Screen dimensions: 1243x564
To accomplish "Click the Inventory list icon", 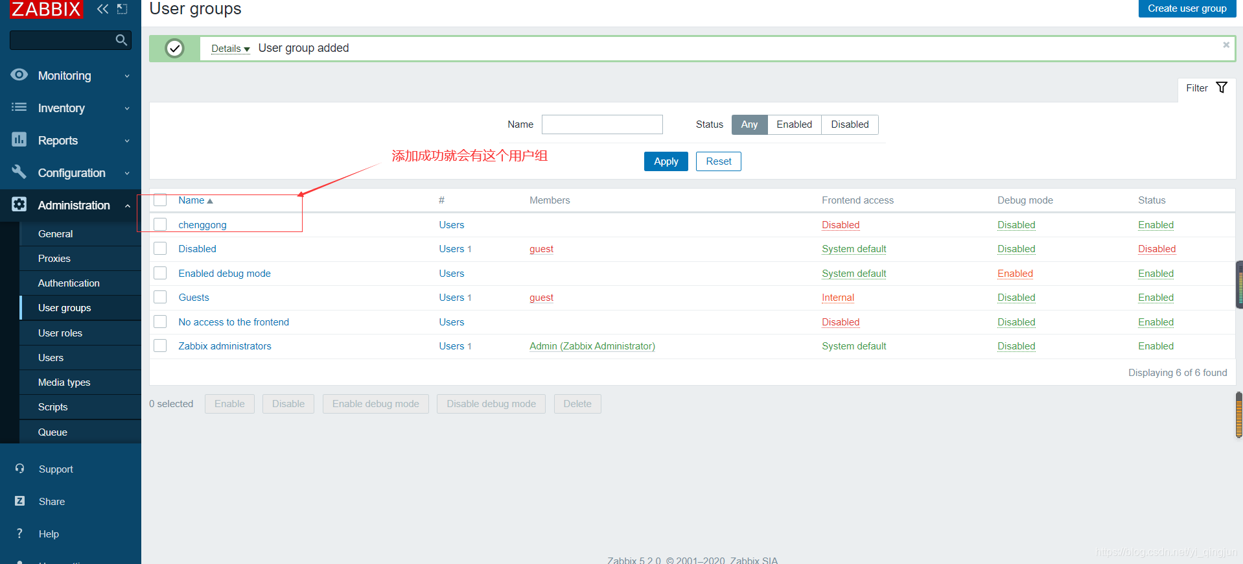I will 19,107.
